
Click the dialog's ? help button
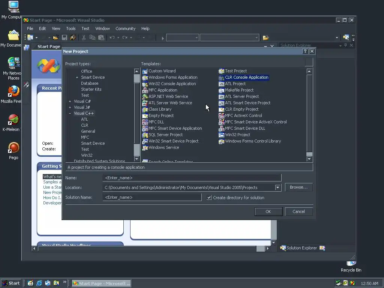[x=305, y=51]
